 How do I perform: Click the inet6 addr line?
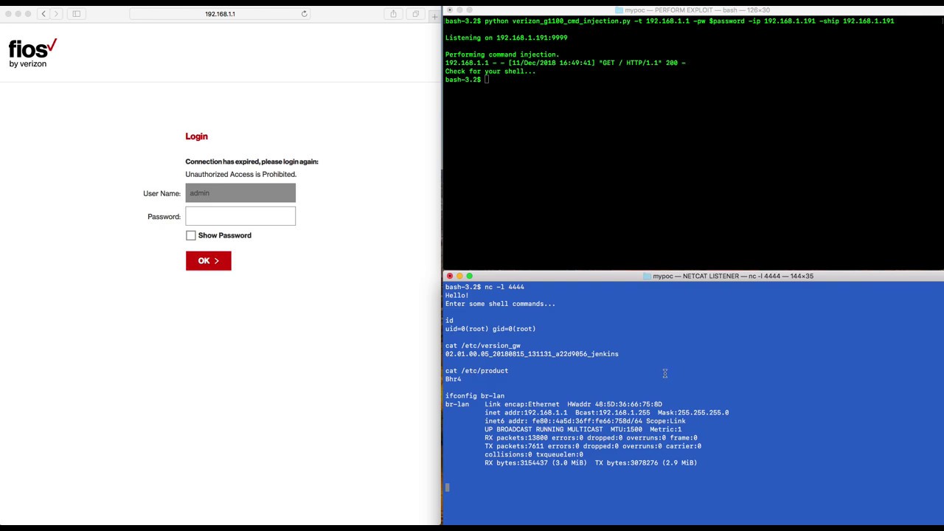(x=585, y=421)
